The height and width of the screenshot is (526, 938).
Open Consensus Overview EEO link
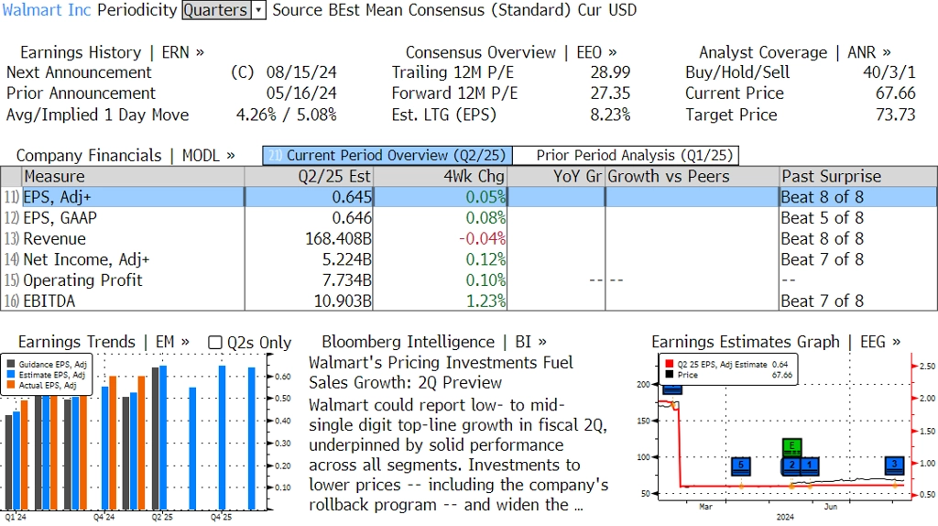[x=511, y=52]
